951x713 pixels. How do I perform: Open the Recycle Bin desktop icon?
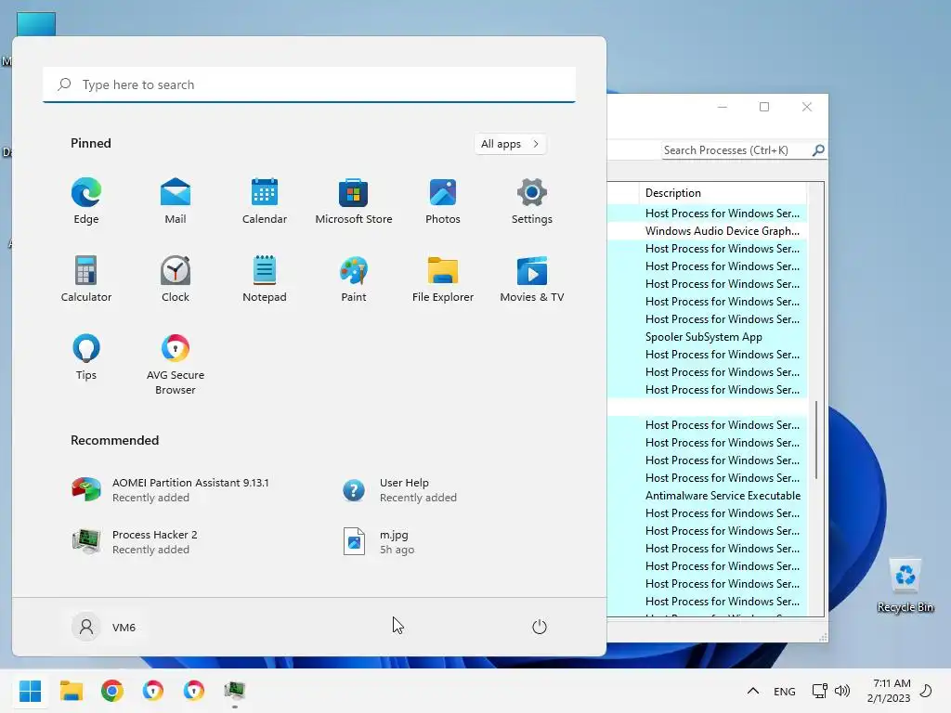coord(905,585)
